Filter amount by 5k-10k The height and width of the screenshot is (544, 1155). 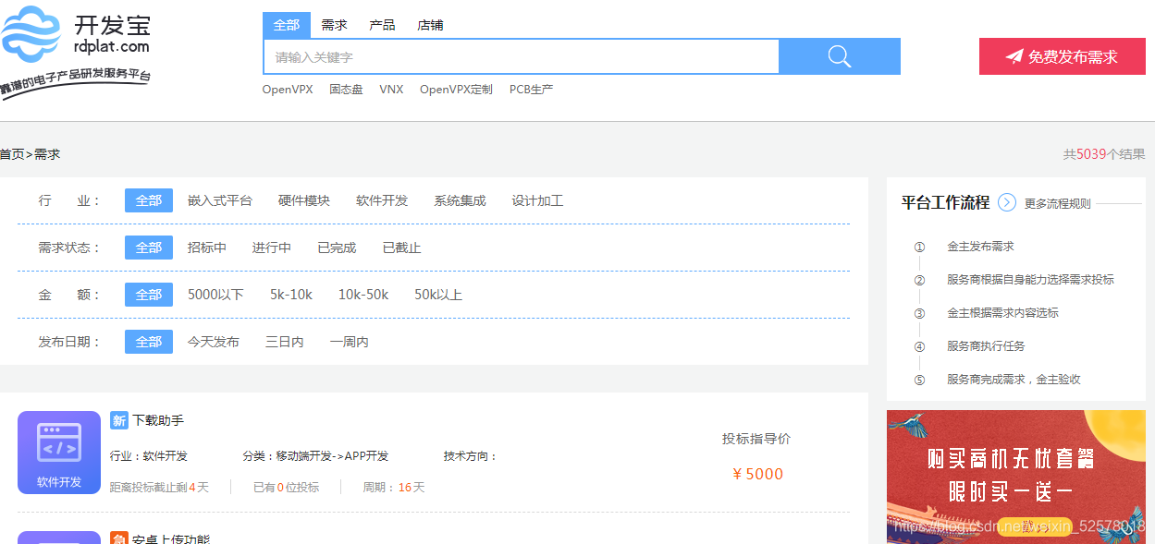(x=291, y=295)
